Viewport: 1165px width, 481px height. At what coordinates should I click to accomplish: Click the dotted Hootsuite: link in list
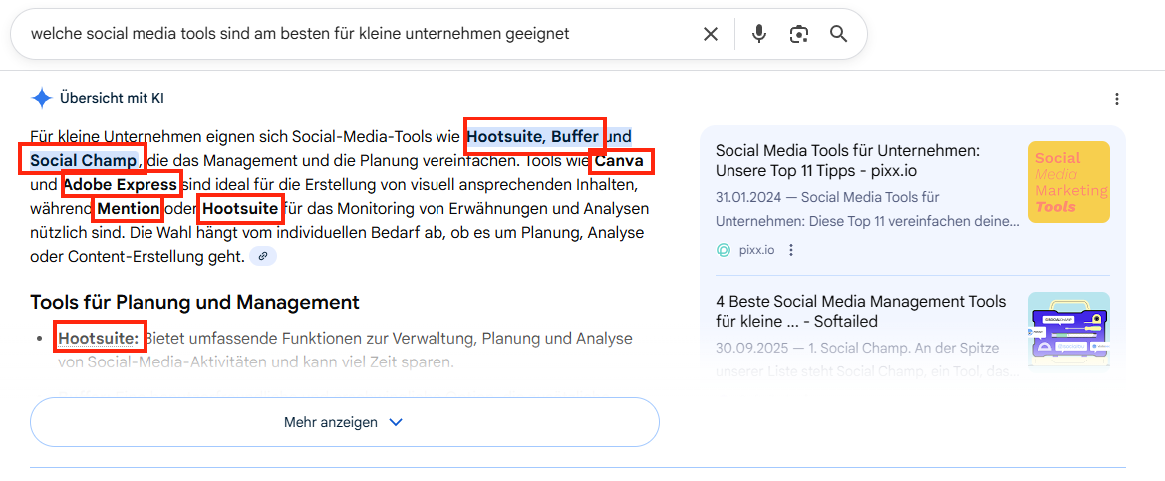tap(99, 339)
